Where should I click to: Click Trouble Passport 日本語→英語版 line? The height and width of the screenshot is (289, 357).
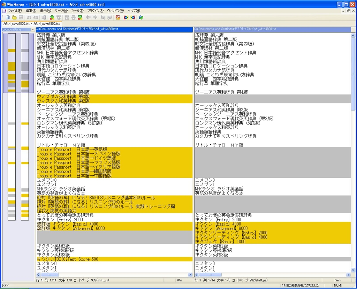pos(114,150)
